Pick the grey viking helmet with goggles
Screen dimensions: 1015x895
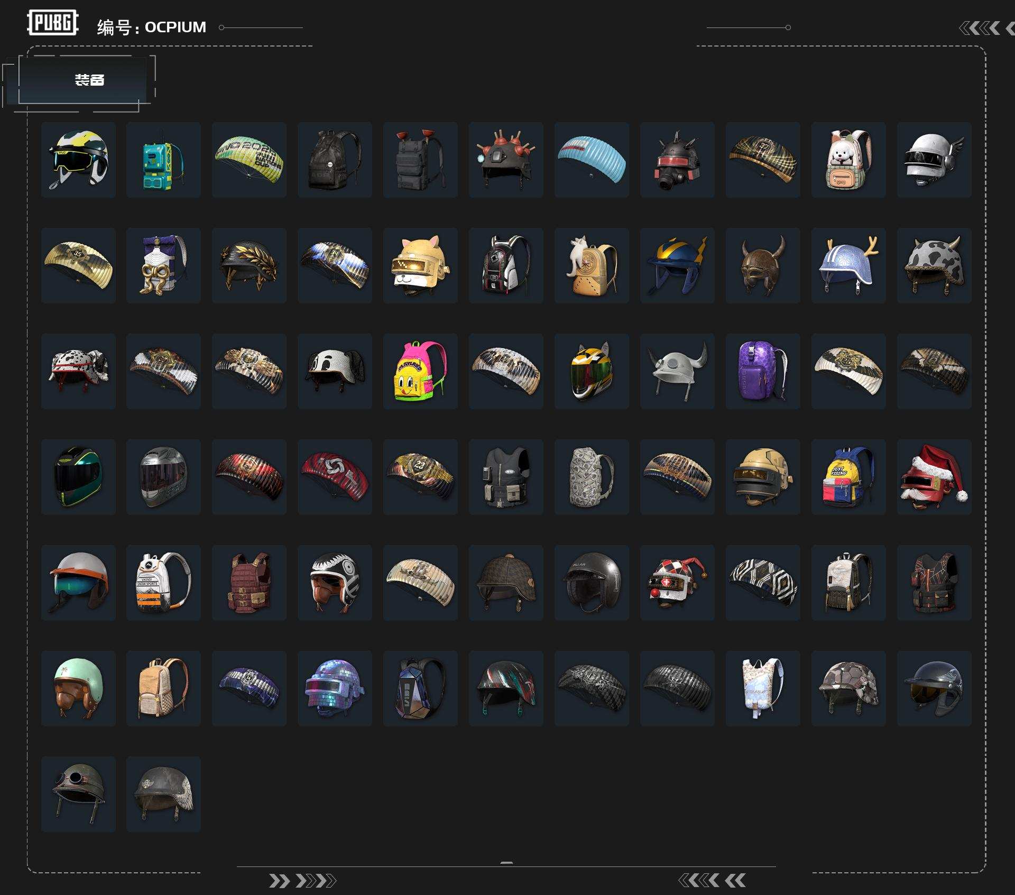coord(677,371)
